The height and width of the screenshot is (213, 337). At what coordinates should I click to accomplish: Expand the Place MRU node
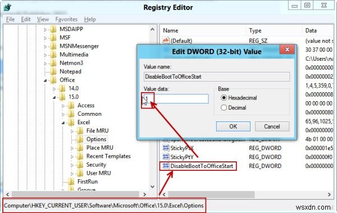click(x=72, y=148)
